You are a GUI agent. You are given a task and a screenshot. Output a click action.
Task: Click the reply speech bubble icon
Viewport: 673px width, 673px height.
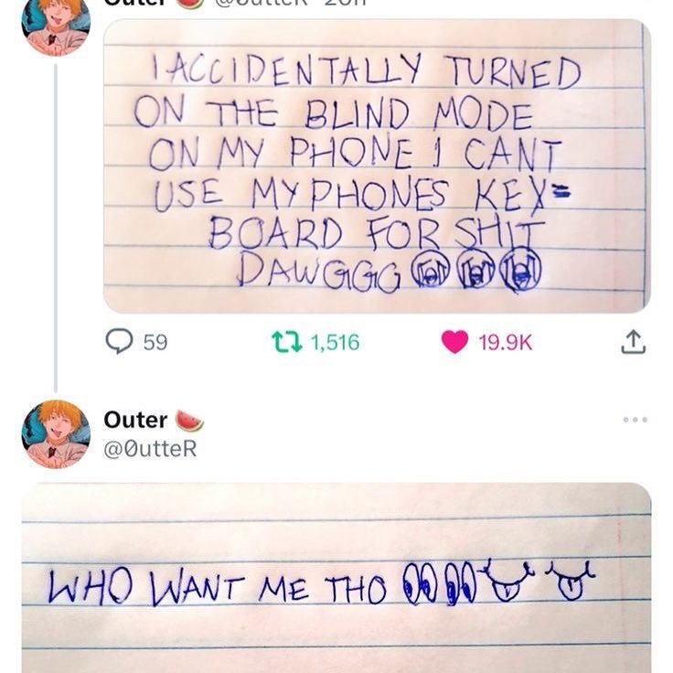point(119,341)
